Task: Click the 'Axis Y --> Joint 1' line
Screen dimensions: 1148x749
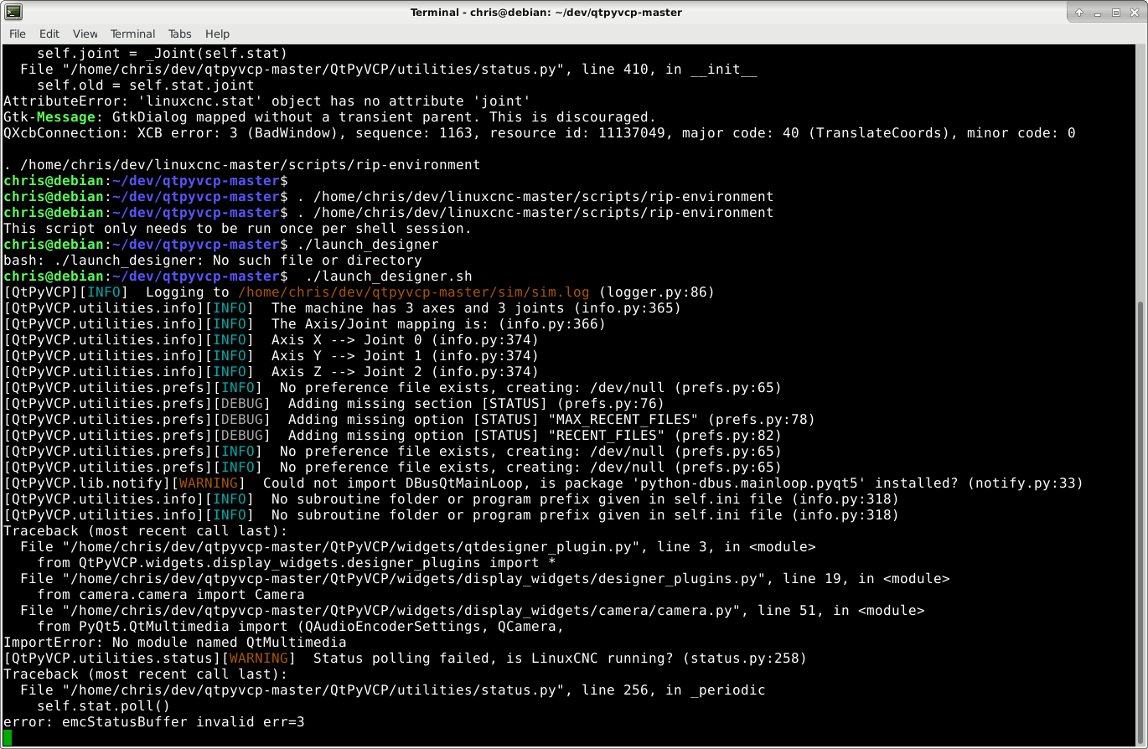Action: pos(271,356)
